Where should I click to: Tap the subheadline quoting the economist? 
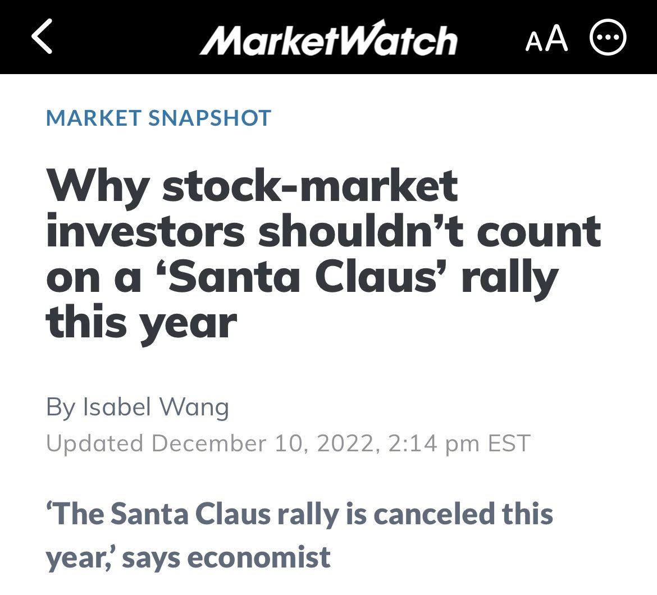tap(299, 535)
